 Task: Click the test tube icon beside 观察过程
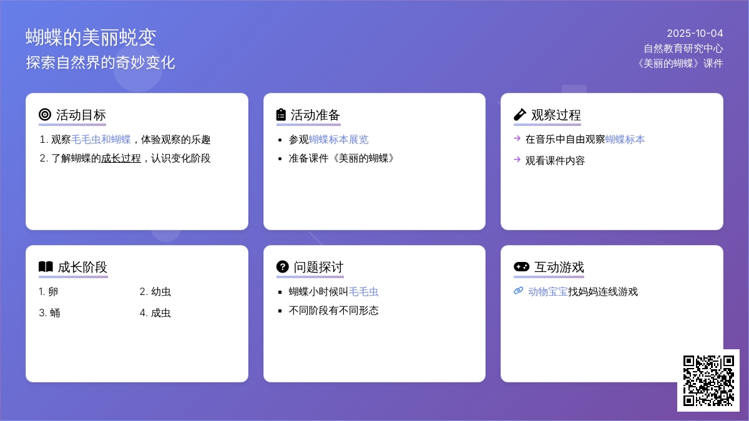[519, 115]
